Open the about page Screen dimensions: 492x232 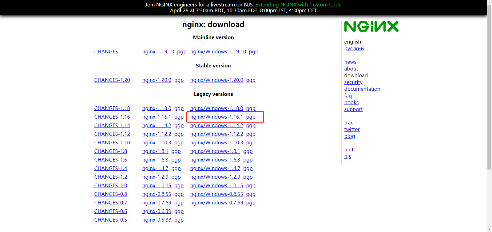coord(351,69)
